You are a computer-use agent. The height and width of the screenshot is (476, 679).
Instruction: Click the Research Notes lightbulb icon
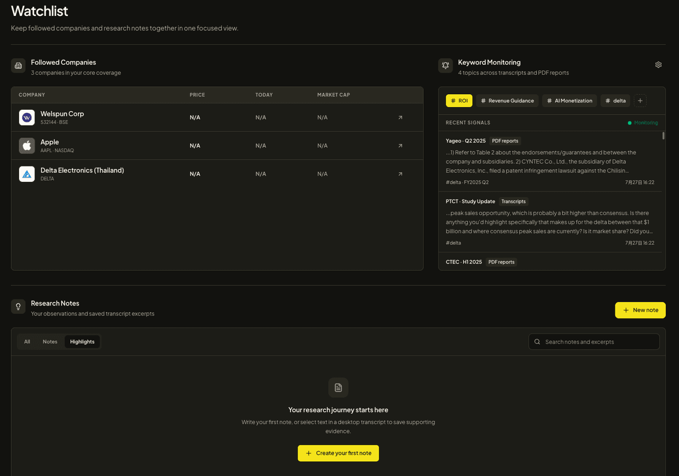18,306
